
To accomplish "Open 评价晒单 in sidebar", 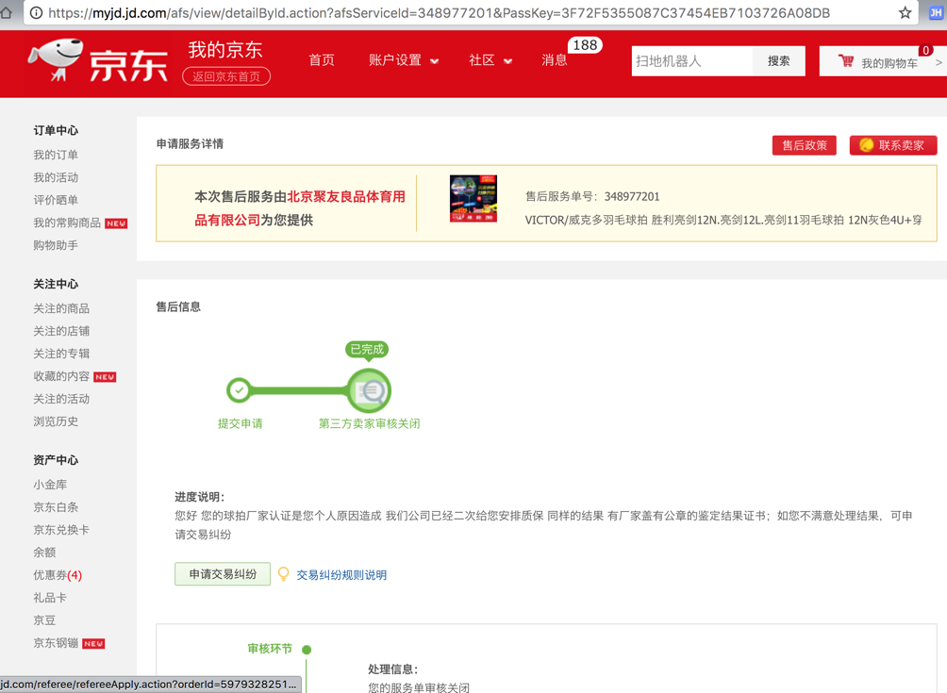I will click(x=56, y=200).
